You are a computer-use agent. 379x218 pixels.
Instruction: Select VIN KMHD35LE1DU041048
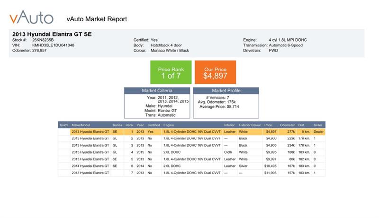53,45
